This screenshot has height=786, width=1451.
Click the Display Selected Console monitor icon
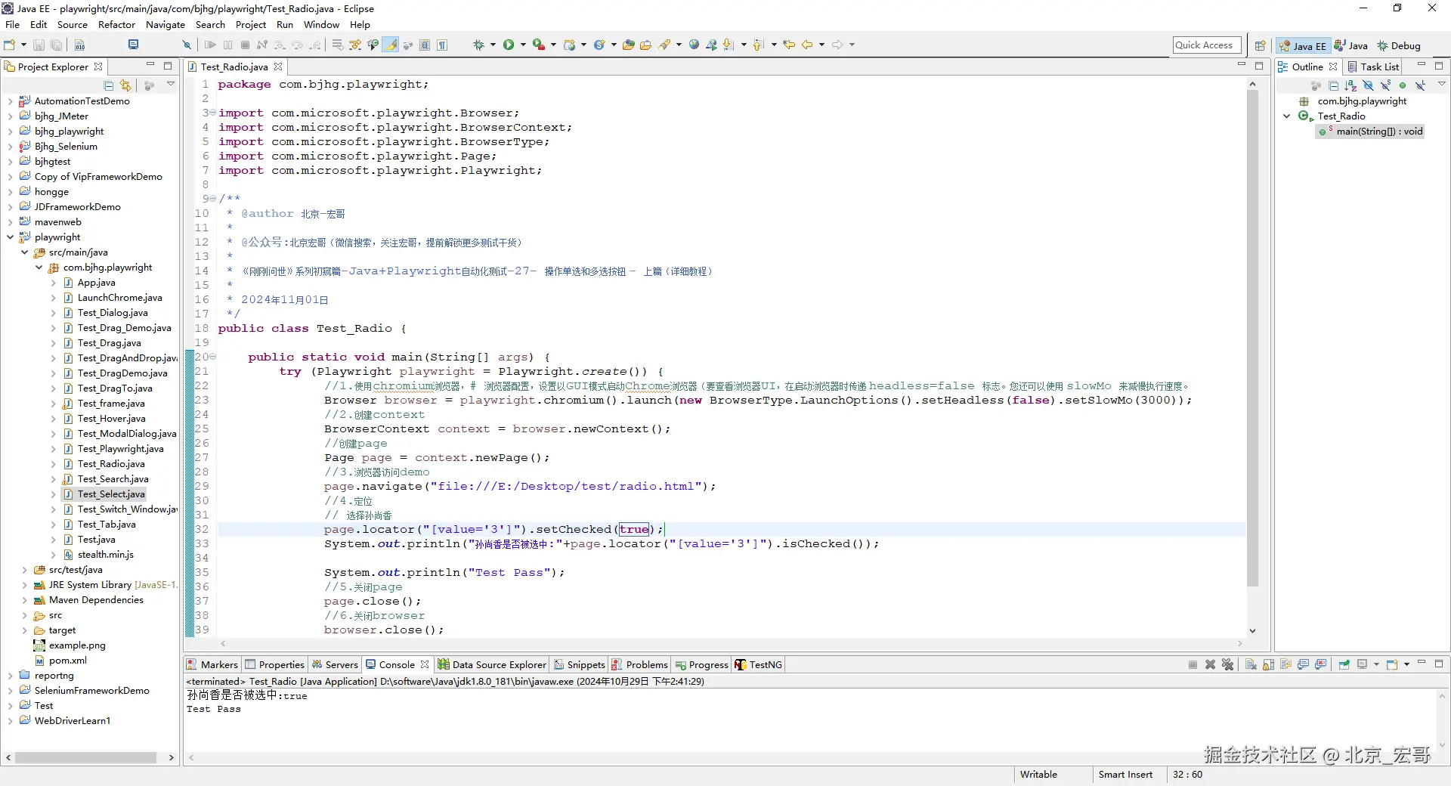pos(1363,665)
